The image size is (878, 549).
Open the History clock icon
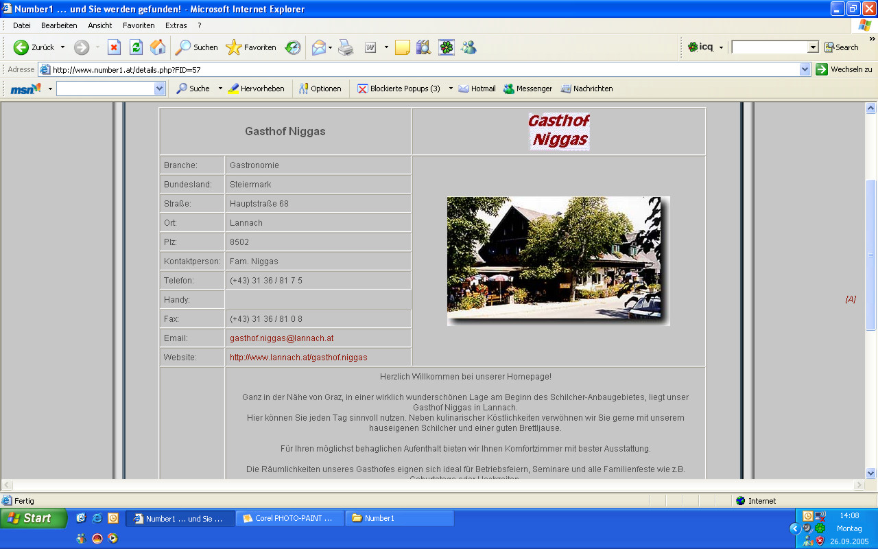pos(293,47)
